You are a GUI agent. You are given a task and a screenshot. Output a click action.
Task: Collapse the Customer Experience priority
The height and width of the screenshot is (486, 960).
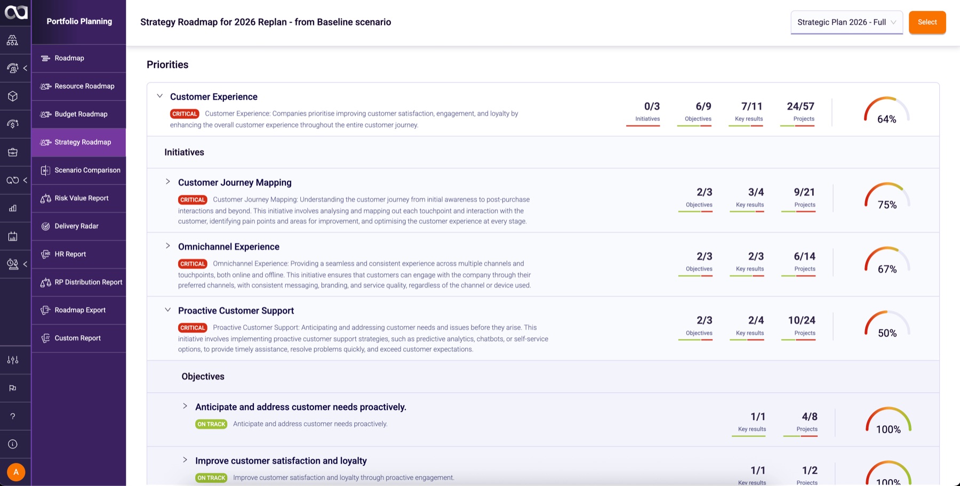[x=159, y=96]
